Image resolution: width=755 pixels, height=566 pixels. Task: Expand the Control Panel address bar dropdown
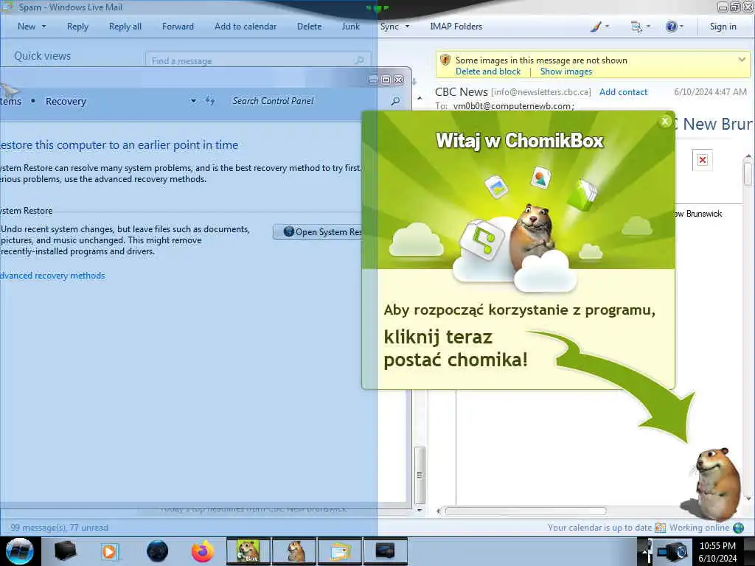click(x=193, y=101)
